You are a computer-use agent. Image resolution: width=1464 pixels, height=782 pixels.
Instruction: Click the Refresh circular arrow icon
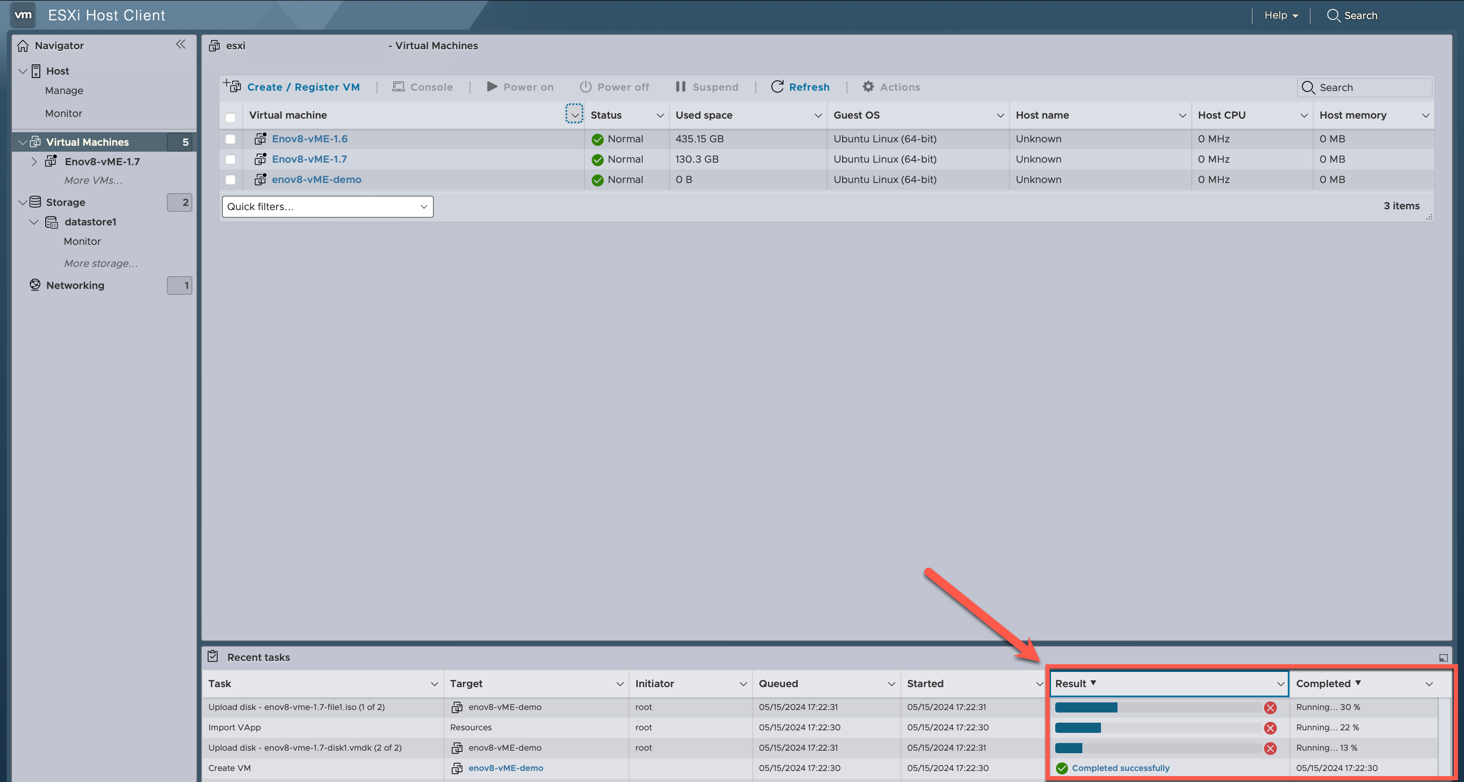pos(777,86)
